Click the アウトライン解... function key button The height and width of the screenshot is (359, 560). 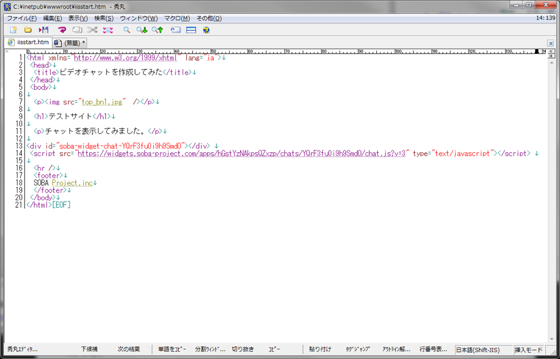pos(396,349)
